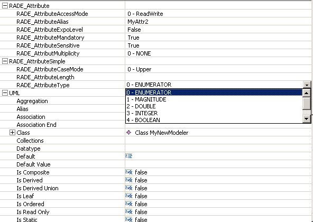
Task: Expand the Class property node
Action: [12, 133]
